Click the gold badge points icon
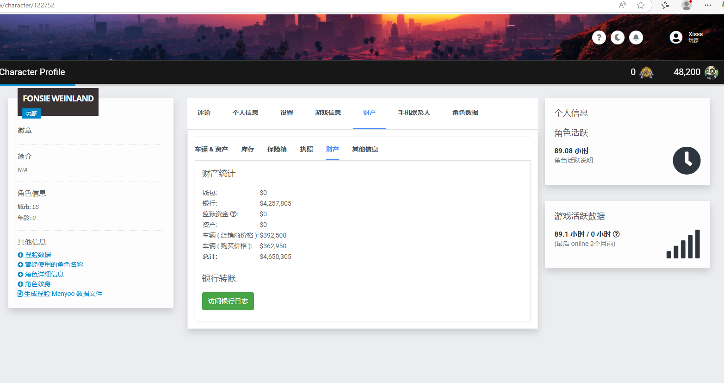 pyautogui.click(x=646, y=72)
